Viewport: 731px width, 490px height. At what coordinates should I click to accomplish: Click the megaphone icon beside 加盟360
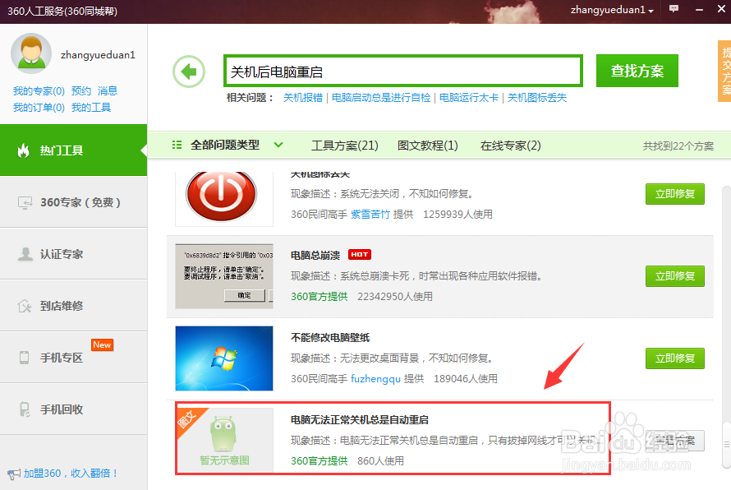click(13, 474)
